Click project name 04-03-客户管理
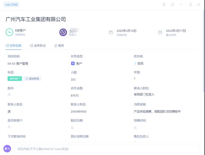This screenshot has width=205, height=155. pos(18,64)
